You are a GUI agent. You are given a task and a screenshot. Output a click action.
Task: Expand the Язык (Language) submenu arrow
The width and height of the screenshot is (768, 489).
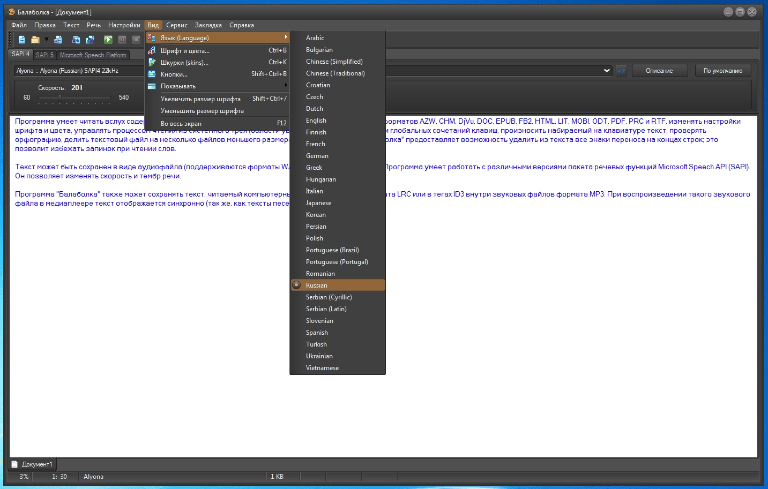(286, 37)
